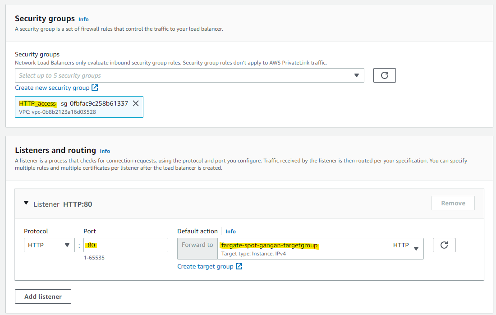Refresh the security groups list
The image size is (496, 315).
pos(384,75)
